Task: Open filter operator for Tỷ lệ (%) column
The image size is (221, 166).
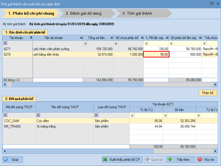Action: 132,115
